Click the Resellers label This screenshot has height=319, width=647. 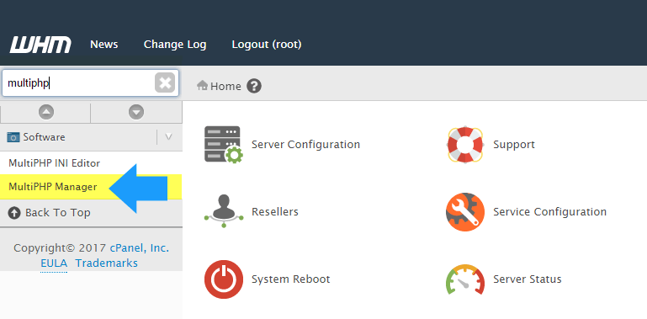click(x=275, y=212)
